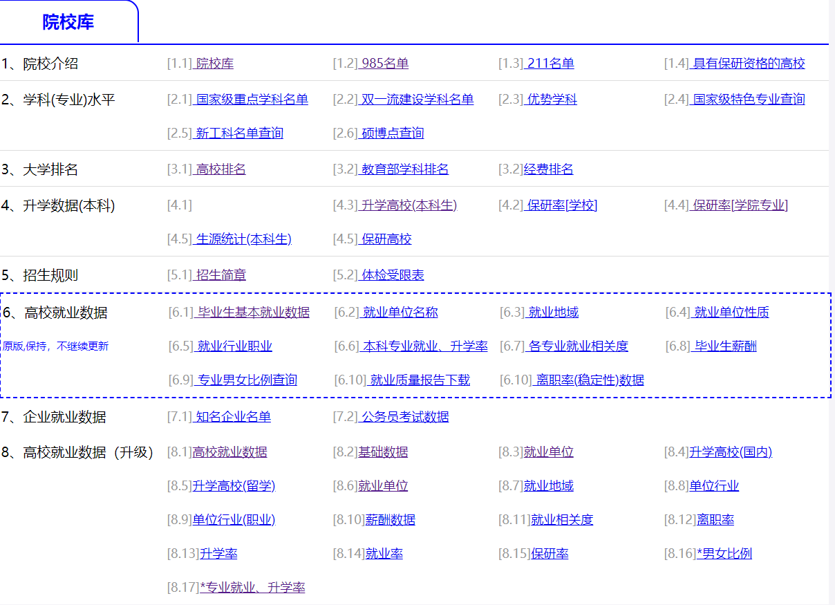Open the [8.10] 薪酬数据 link
The image size is (835, 605).
[x=391, y=520]
